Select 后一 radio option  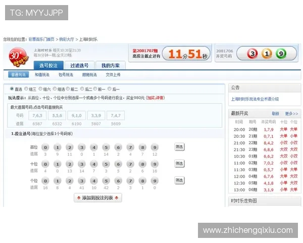tap(110, 89)
